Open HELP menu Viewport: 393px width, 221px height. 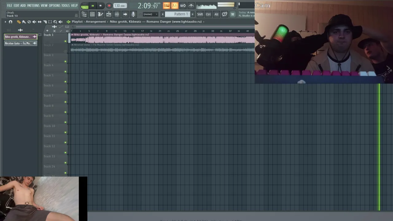(74, 6)
